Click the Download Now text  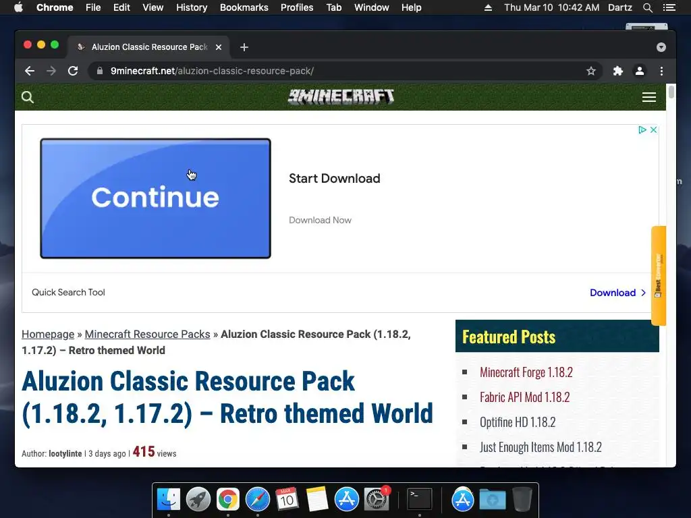pyautogui.click(x=320, y=221)
